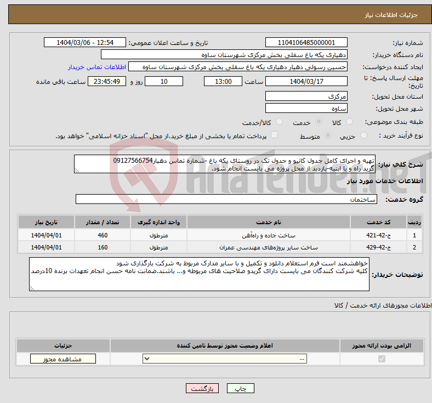The image size is (432, 403).
Task: Click the شرح کلی نیاز text area
Action: [x=225, y=164]
